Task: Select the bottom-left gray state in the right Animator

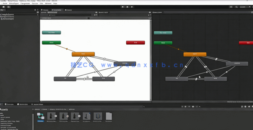Action: 177,79
